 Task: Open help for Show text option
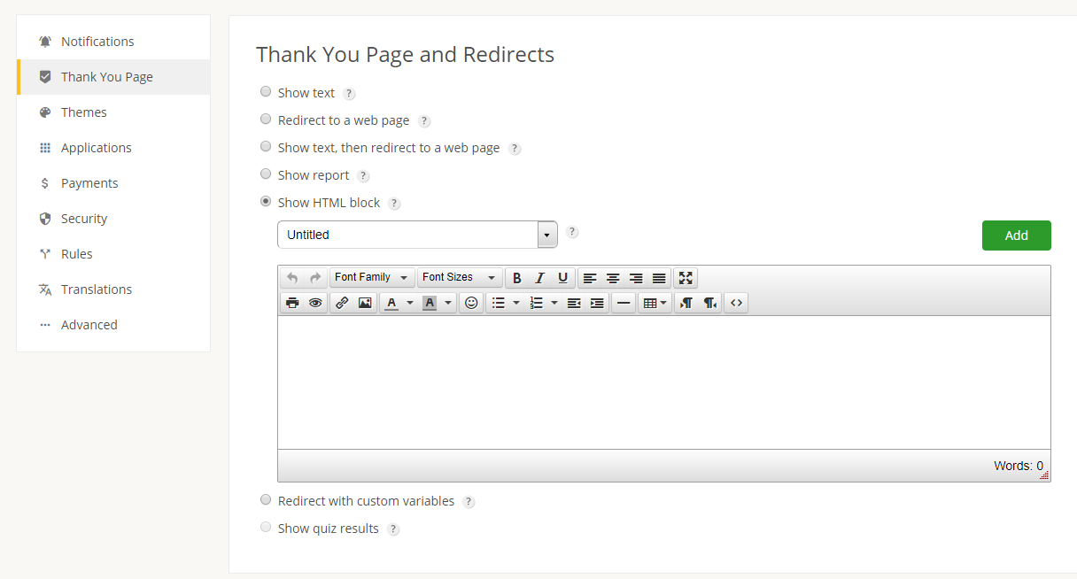click(349, 94)
